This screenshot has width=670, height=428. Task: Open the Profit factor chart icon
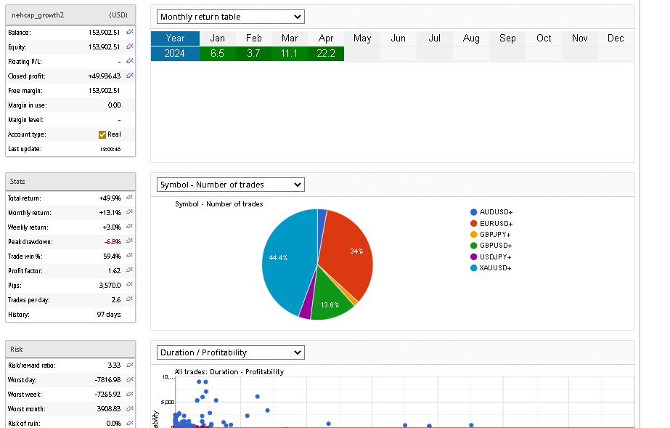click(x=130, y=270)
